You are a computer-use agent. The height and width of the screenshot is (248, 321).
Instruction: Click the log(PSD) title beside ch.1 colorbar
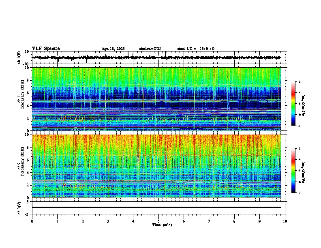[304, 106]
